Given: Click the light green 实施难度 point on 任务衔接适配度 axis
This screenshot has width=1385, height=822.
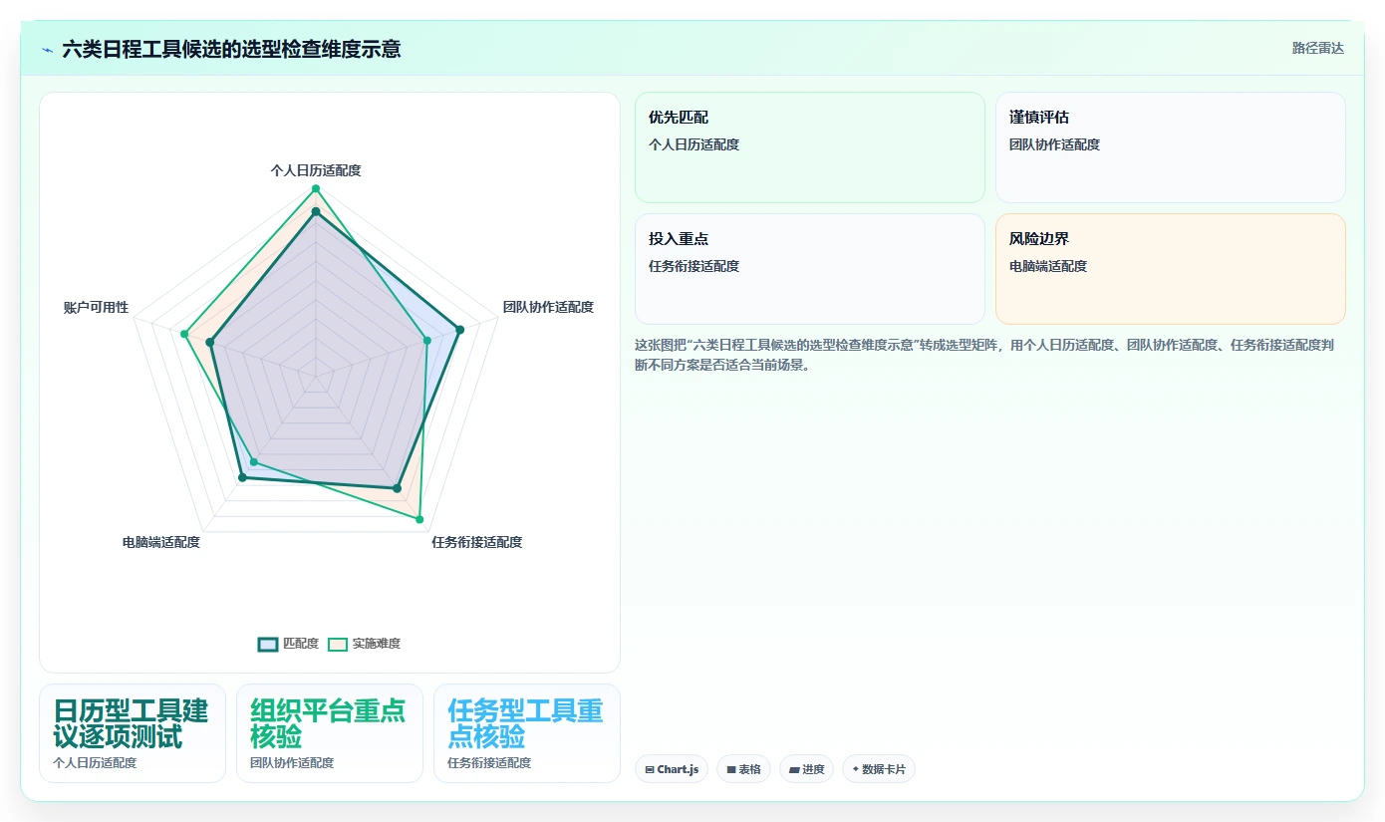Looking at the screenshot, I should [418, 519].
